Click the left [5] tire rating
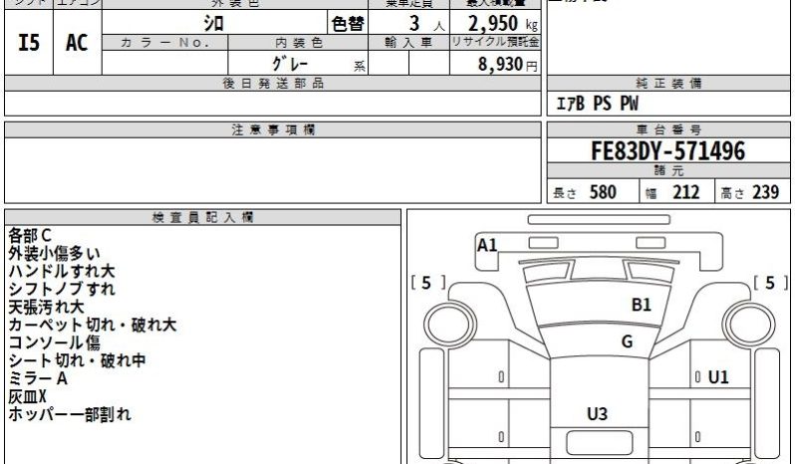The height and width of the screenshot is (464, 795). pyautogui.click(x=427, y=283)
